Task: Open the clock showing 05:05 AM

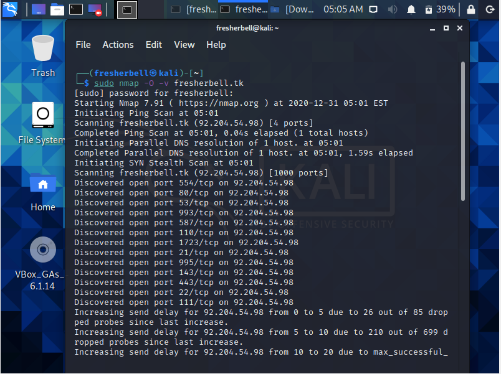Action: [343, 9]
